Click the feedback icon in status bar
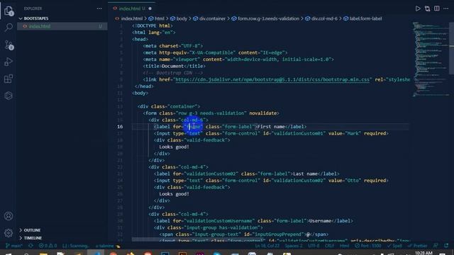The height and width of the screenshot is (255, 454). tap(436, 246)
